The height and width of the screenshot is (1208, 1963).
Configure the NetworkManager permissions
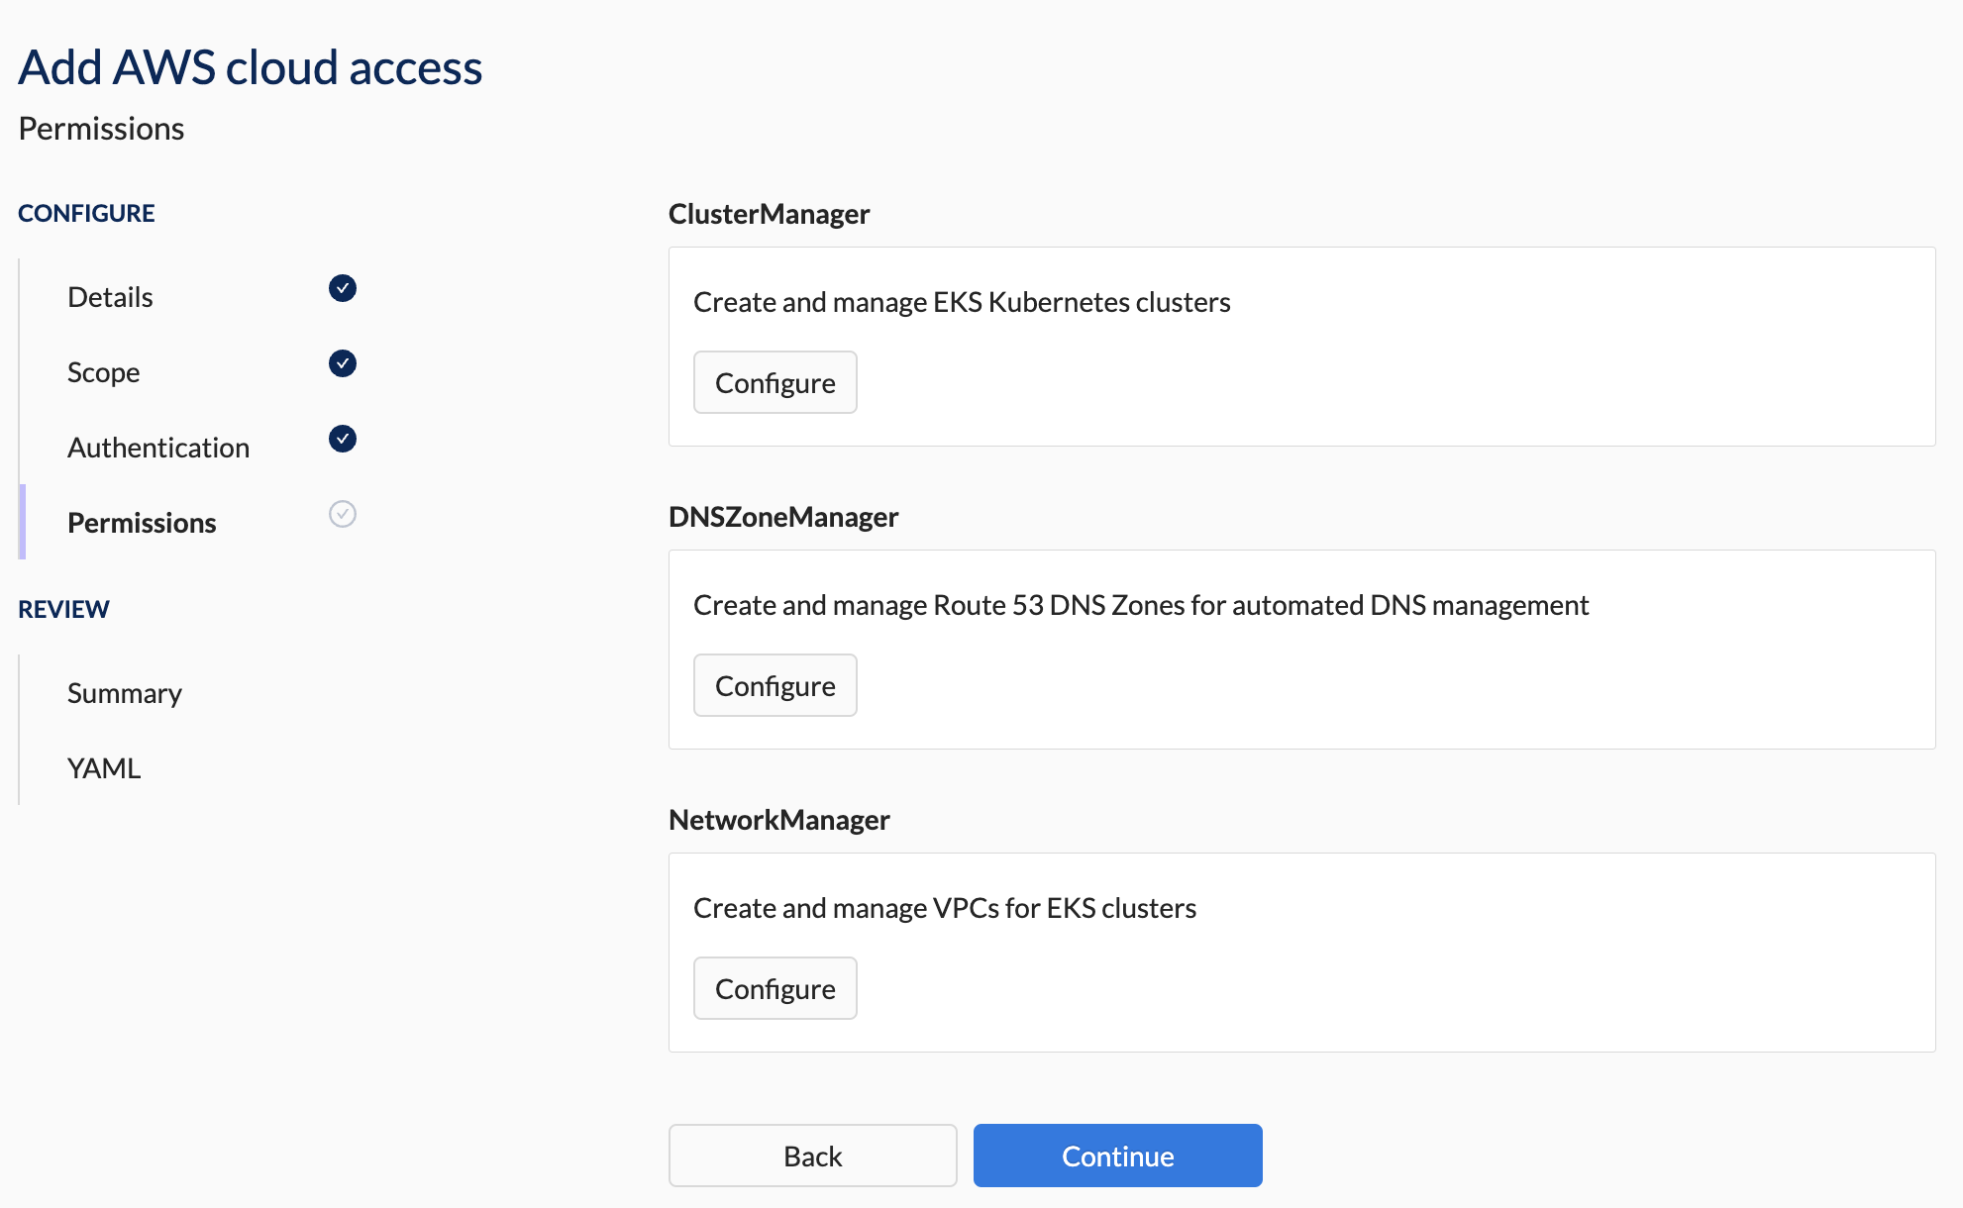click(775, 988)
